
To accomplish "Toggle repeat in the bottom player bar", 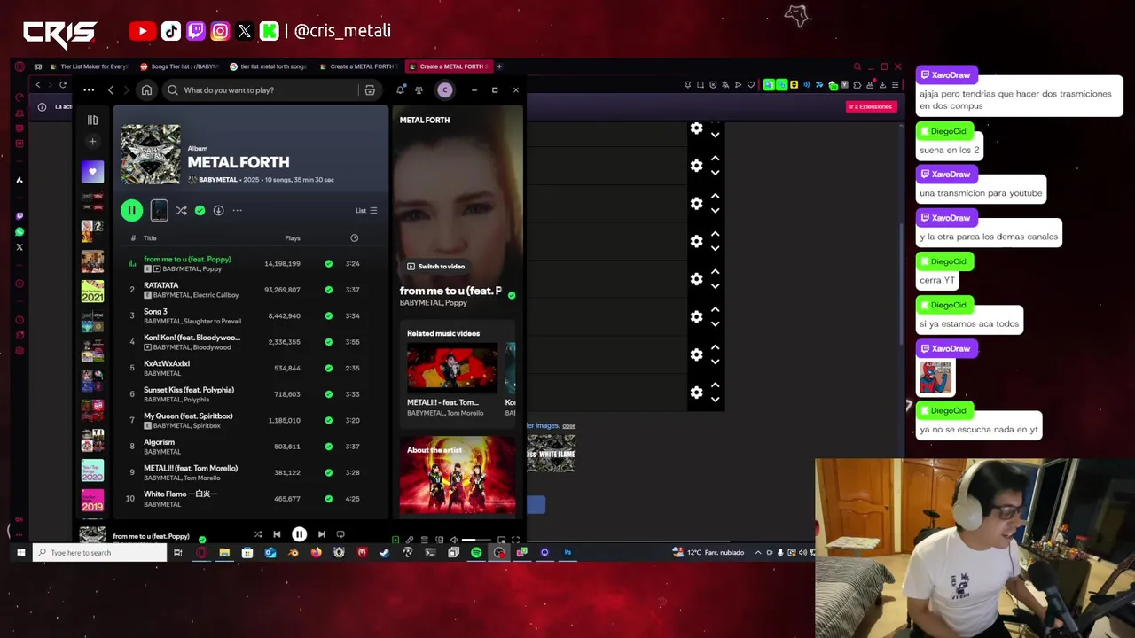I will [340, 534].
